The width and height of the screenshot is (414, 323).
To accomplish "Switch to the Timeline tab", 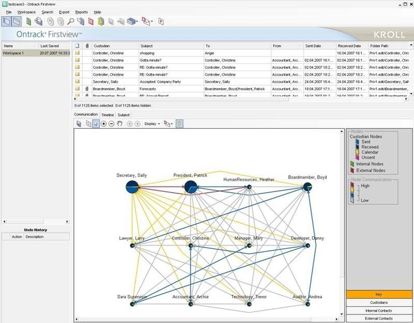I will pyautogui.click(x=108, y=115).
